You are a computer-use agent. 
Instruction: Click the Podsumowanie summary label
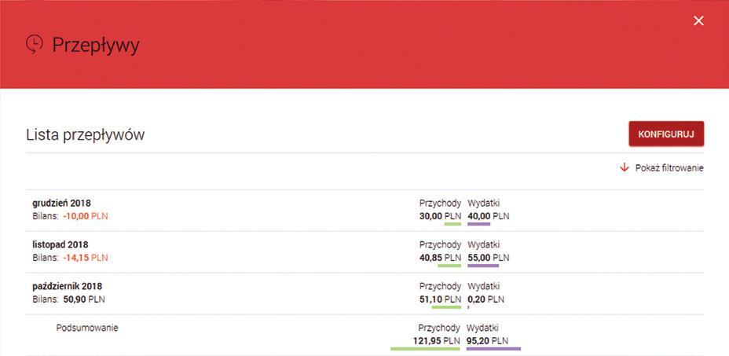click(x=87, y=328)
